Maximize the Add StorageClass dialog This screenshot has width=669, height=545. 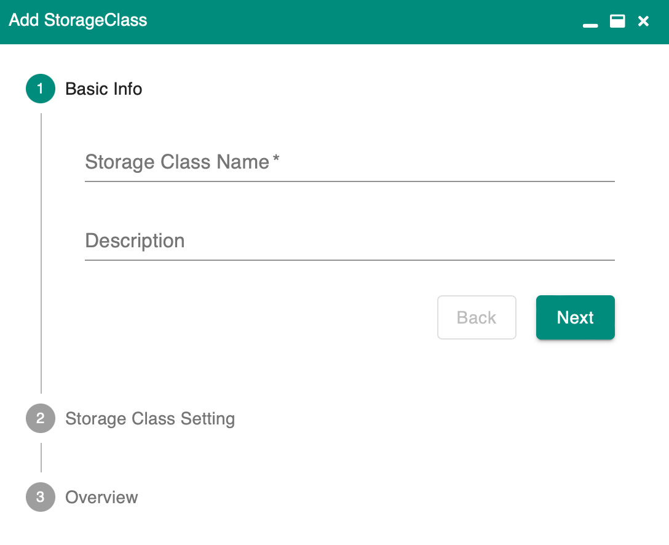pos(617,21)
